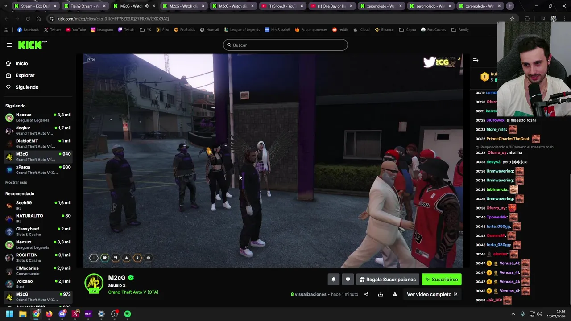Open M2cG channel name link

pyautogui.click(x=117, y=277)
